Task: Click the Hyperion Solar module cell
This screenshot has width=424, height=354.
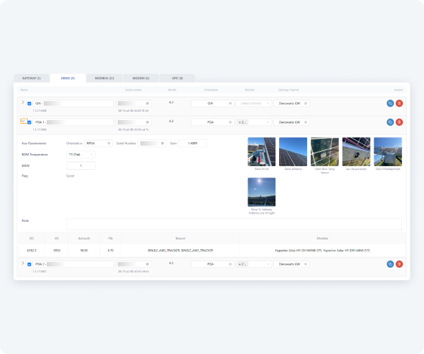Action: [322, 251]
